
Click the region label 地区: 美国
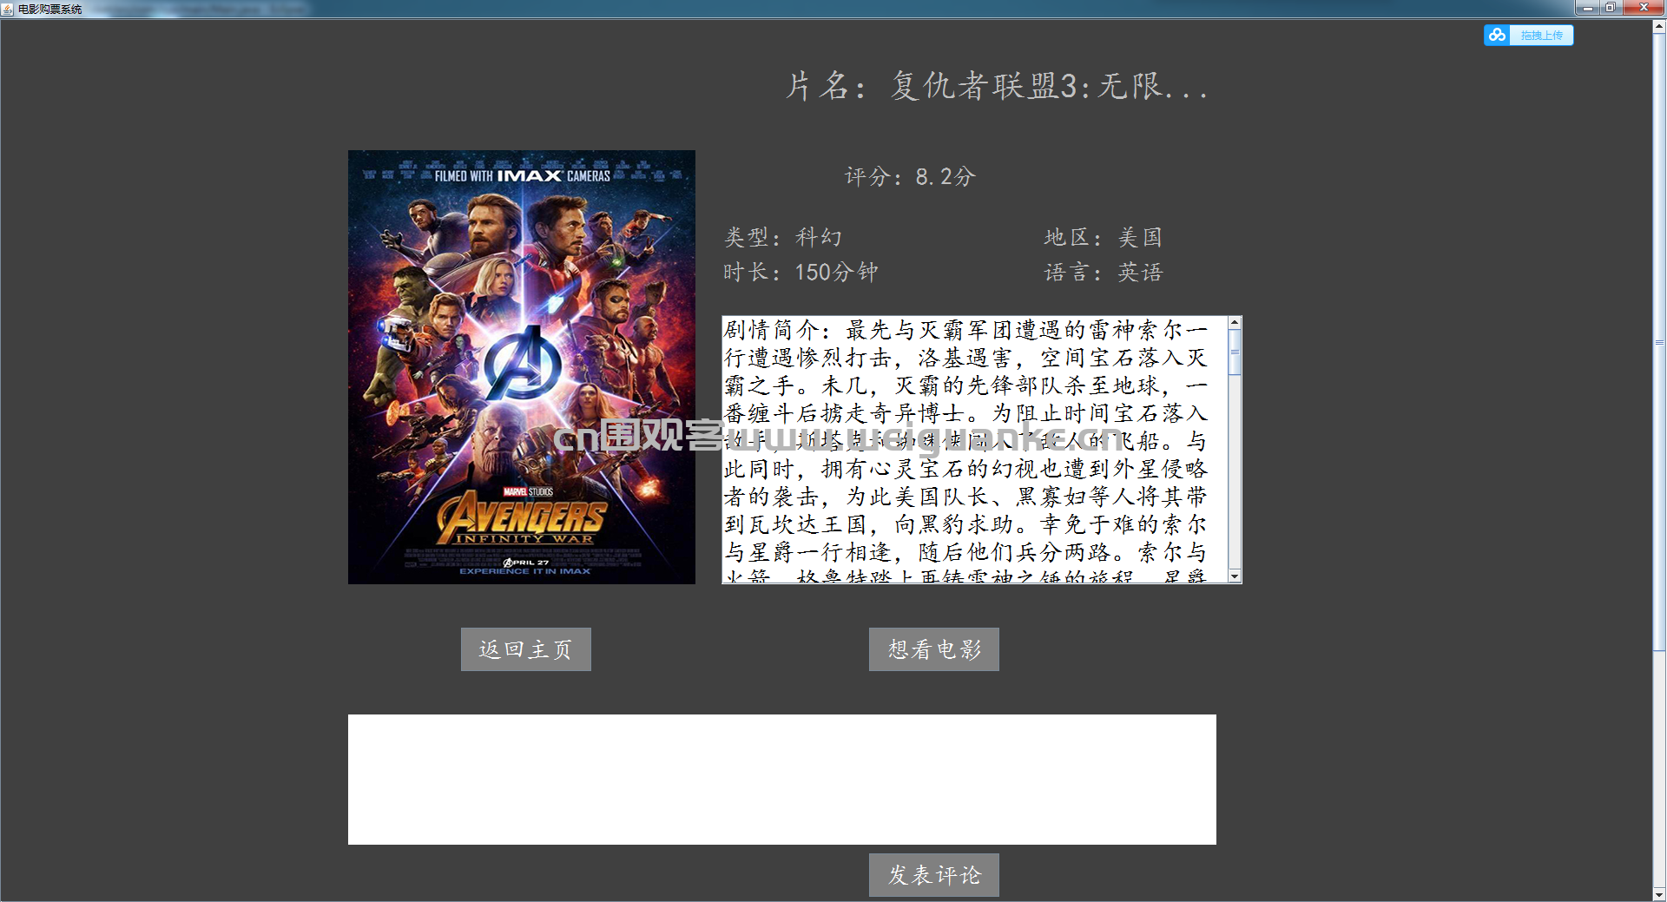click(x=1103, y=237)
